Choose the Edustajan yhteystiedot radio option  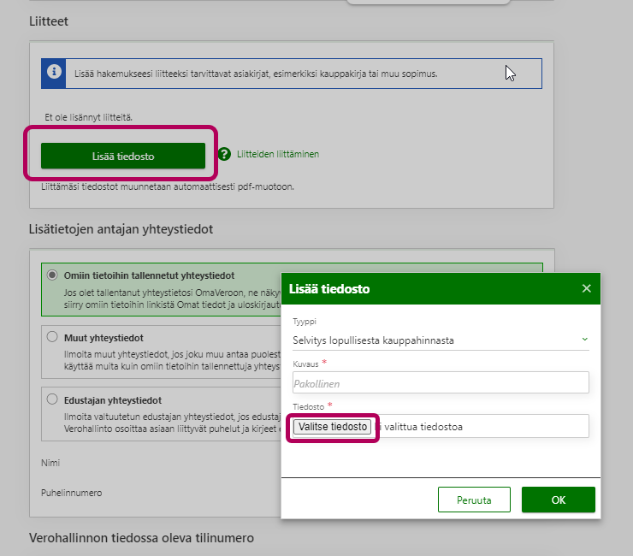tap(52, 399)
